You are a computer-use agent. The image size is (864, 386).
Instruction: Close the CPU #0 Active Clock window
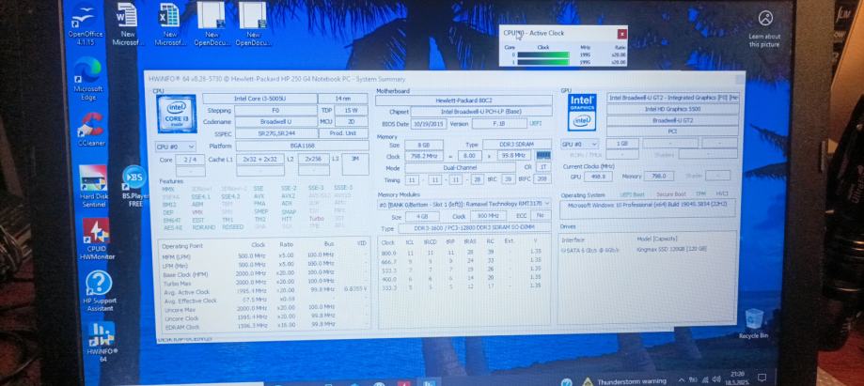[x=622, y=34]
